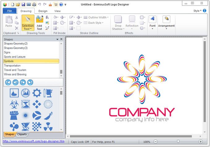Viewport: 210px width, 147px height.
Task: Go to previous page of shapes
Action: 15,82
